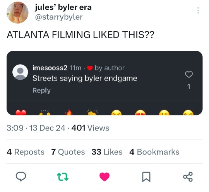Tap the share icon
The width and height of the screenshot is (209, 192).
tap(188, 177)
